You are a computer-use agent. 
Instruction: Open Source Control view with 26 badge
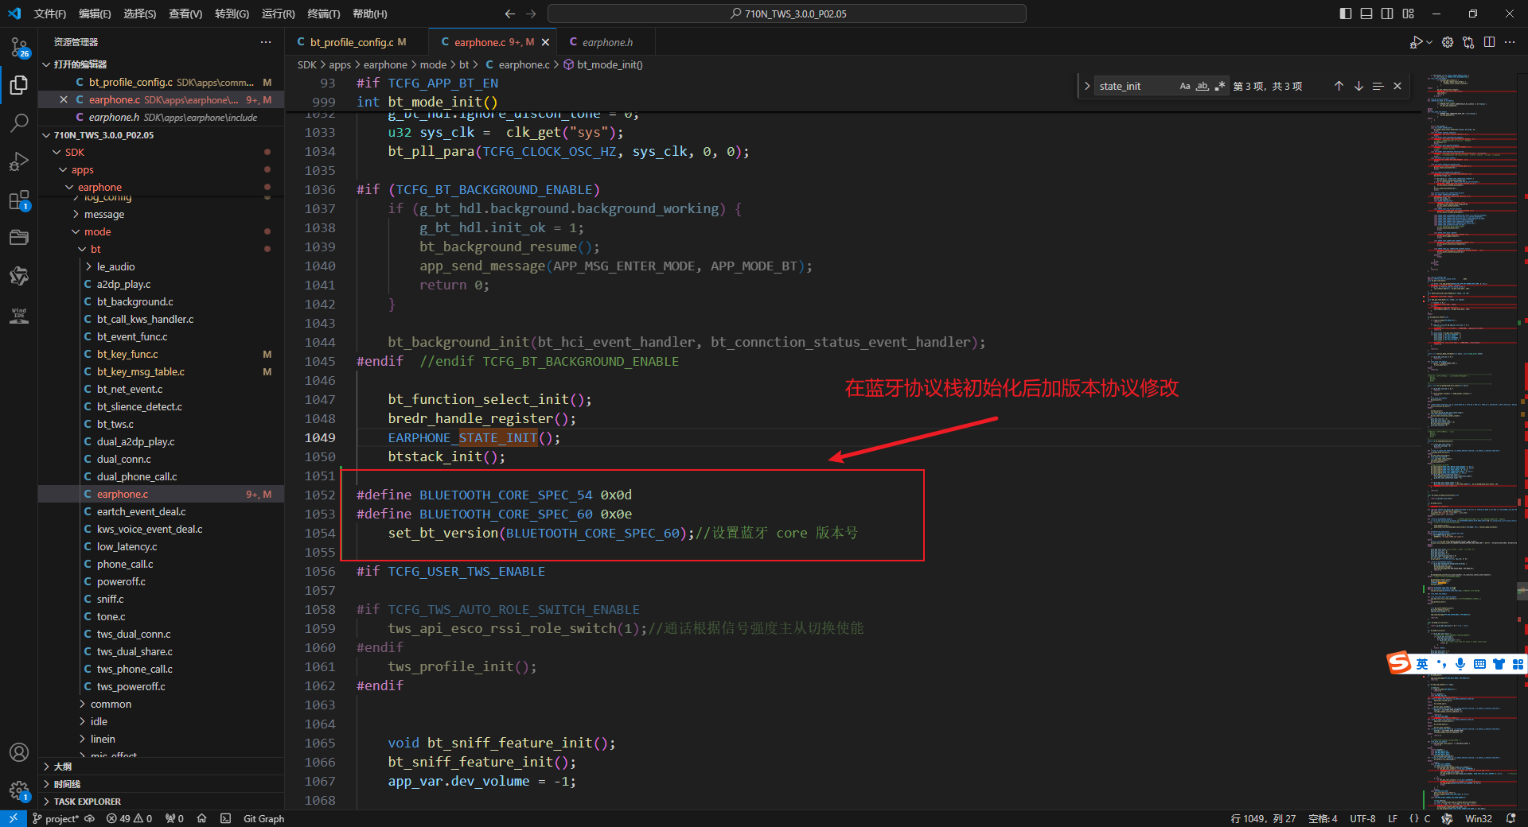tap(19, 47)
